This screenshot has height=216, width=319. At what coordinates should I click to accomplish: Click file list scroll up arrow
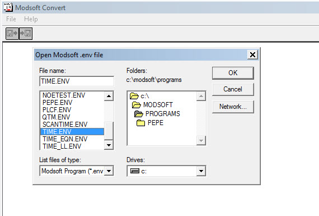tap(109, 96)
